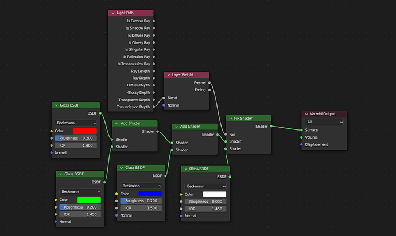The width and height of the screenshot is (396, 236).
Task: Click the Blend input socket on Layer Weight
Action: (x=164, y=98)
